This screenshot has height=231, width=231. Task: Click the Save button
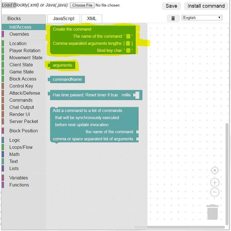pyautogui.click(x=171, y=6)
